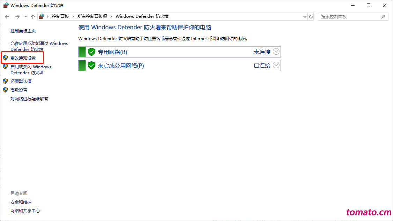Click 另请参阅 label
This screenshot has width=393, height=221.
(x=19, y=193)
